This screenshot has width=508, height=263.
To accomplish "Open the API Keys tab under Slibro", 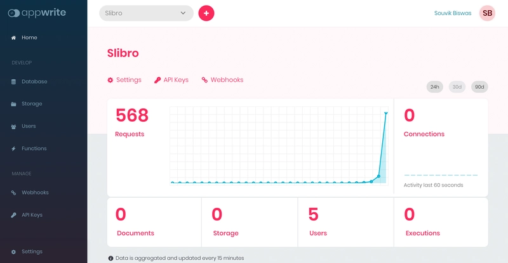I will (x=171, y=80).
